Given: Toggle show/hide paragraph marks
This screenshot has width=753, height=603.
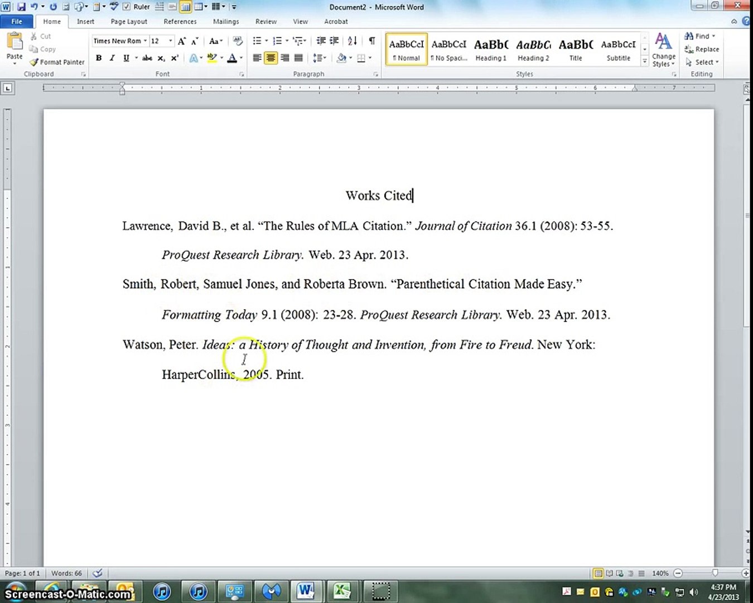Looking at the screenshot, I should [371, 41].
